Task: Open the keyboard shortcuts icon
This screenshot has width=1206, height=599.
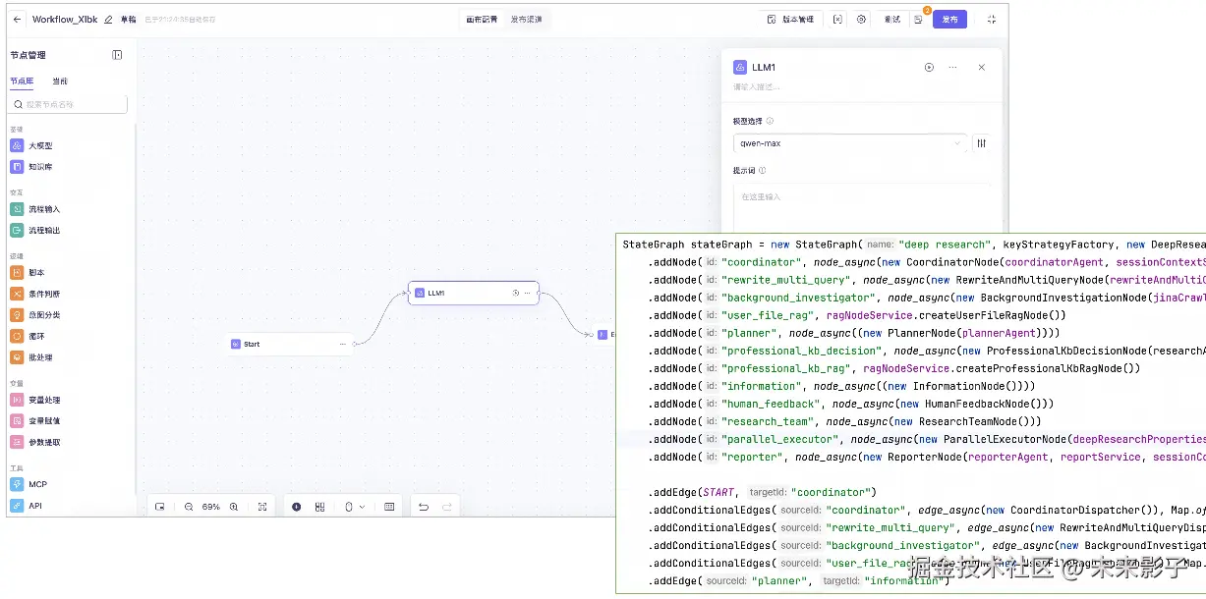Action: click(389, 507)
